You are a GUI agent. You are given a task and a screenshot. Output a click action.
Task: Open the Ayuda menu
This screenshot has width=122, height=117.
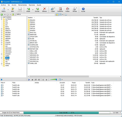39,5
